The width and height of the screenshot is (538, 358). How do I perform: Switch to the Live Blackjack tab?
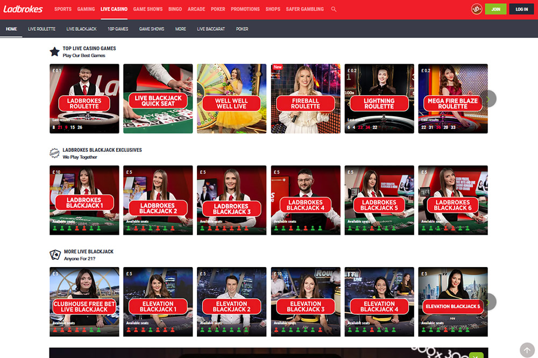(81, 29)
